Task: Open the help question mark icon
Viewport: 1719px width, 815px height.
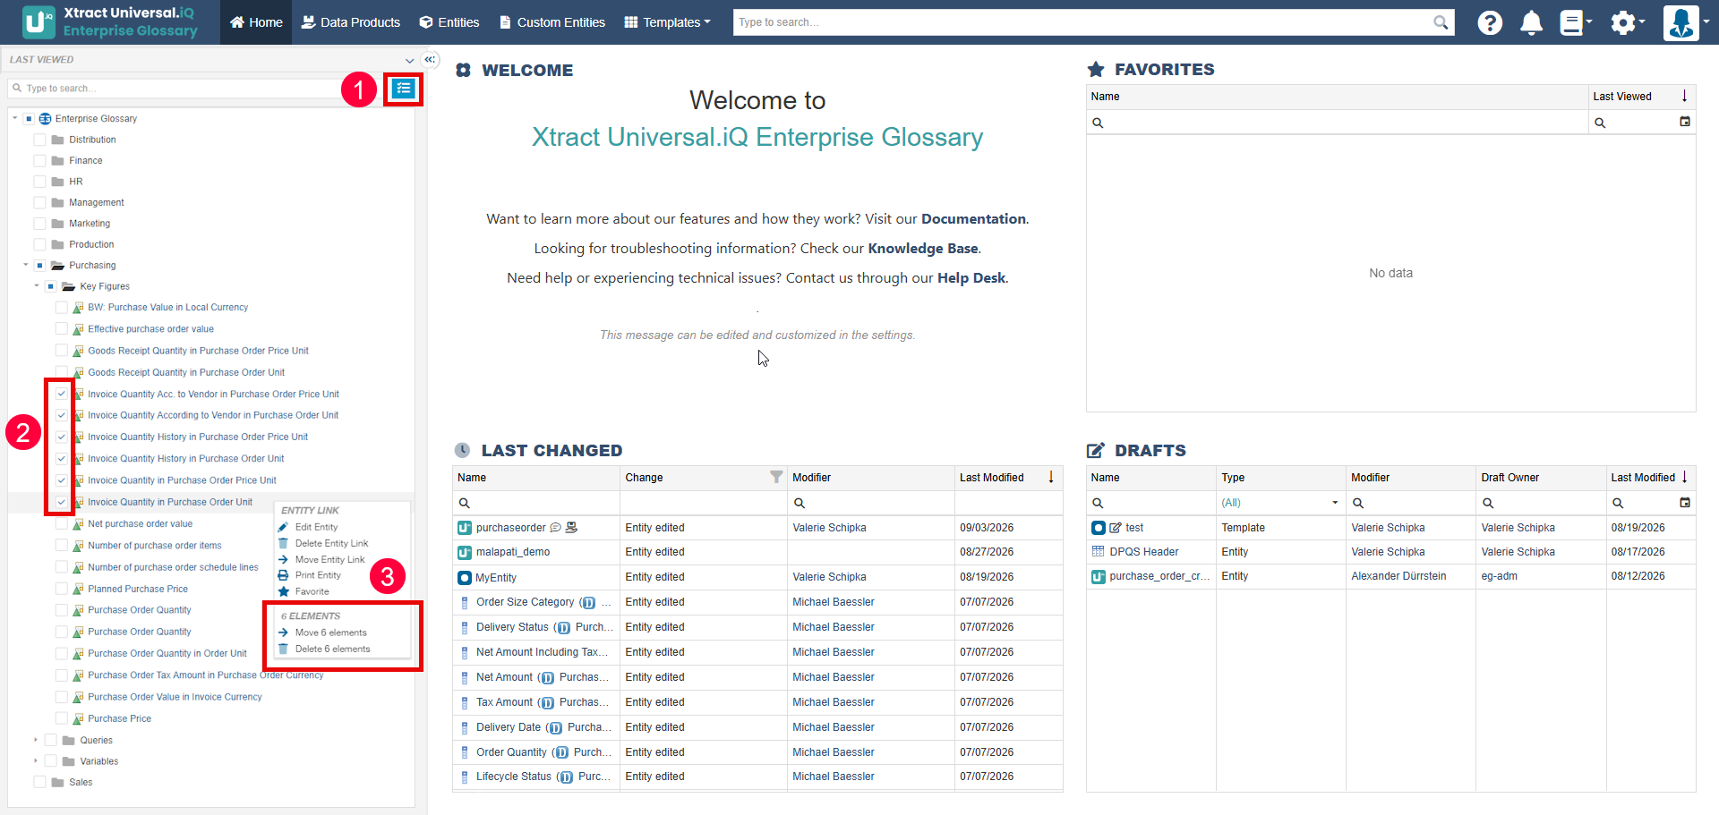Action: (x=1490, y=22)
